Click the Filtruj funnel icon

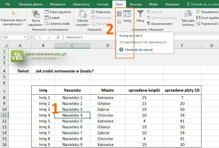pyautogui.click(x=140, y=14)
